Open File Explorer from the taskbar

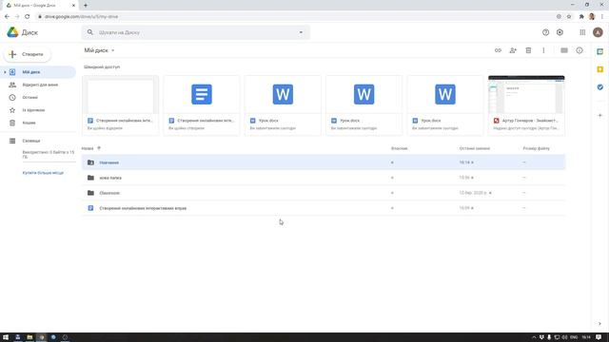tap(29, 337)
